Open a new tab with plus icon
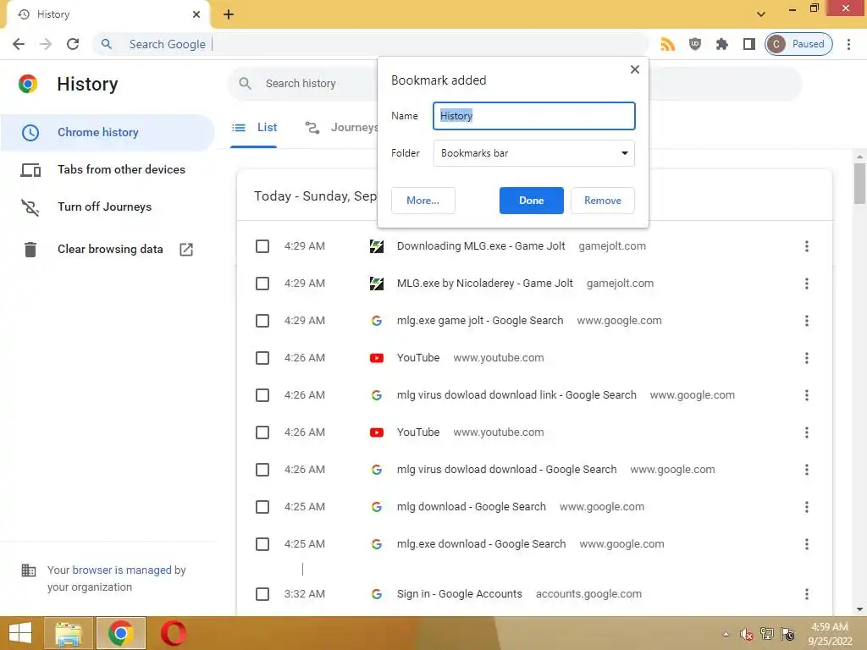This screenshot has width=867, height=650. [x=229, y=14]
